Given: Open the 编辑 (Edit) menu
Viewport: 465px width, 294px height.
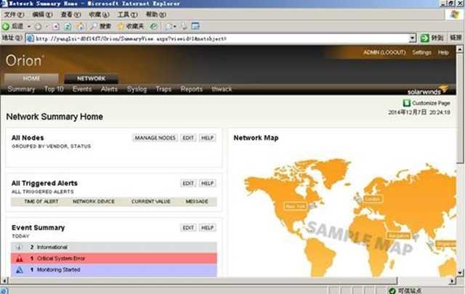Looking at the screenshot, I should tap(42, 15).
